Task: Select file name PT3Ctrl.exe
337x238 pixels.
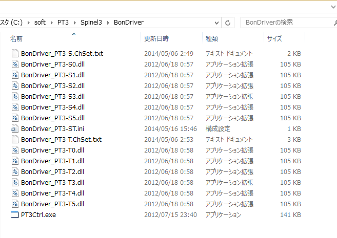Action: pyautogui.click(x=38, y=214)
